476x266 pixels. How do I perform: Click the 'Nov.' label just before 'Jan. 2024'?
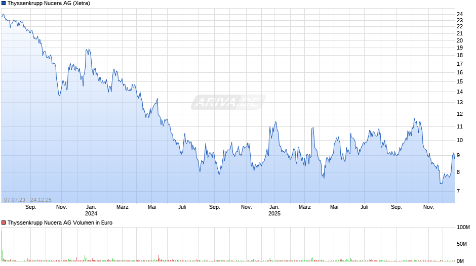tap(62, 207)
